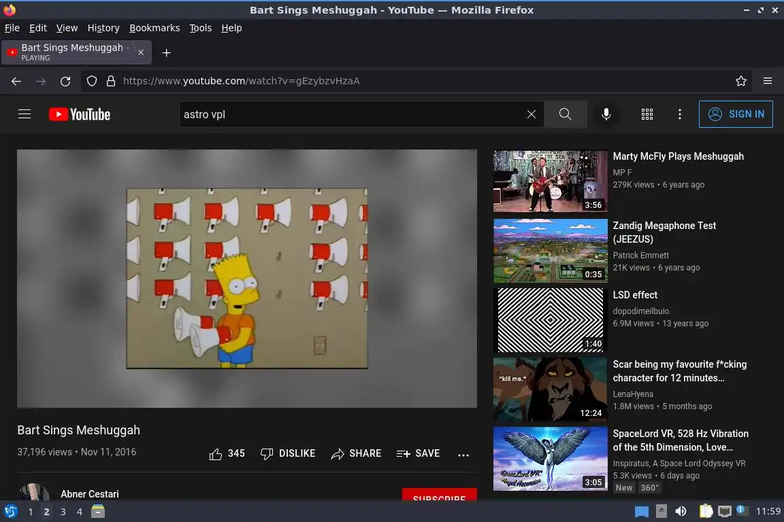Open the Firefox application menu
The image size is (784, 522).
point(768,81)
